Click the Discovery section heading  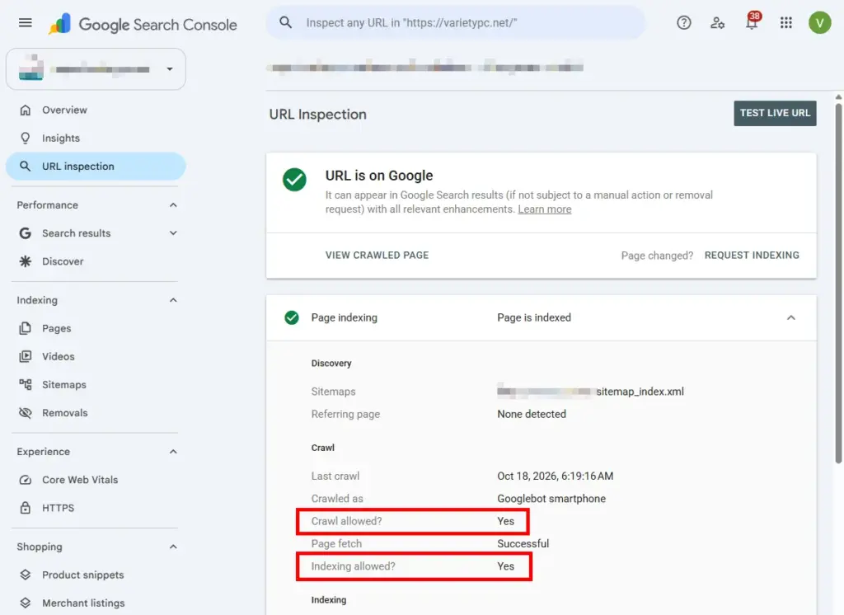(x=331, y=363)
